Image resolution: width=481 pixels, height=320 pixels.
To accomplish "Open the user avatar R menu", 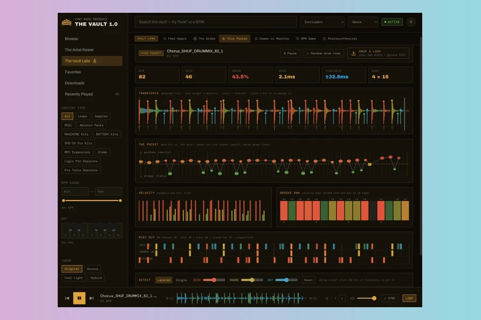I will 411,22.
